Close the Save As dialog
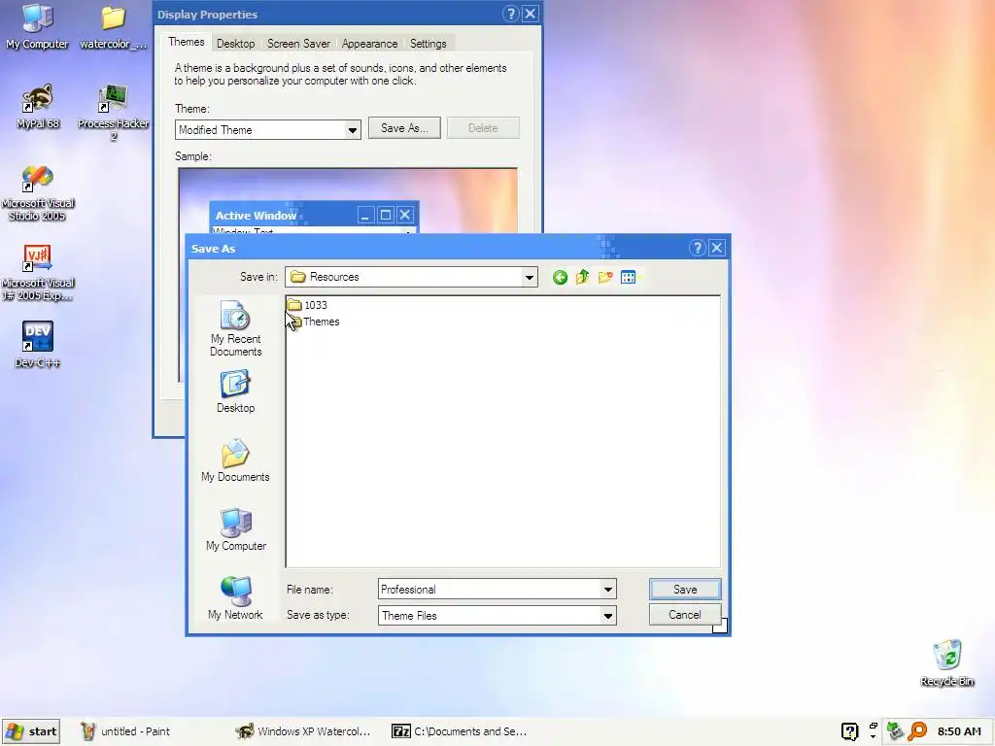 [x=716, y=248]
